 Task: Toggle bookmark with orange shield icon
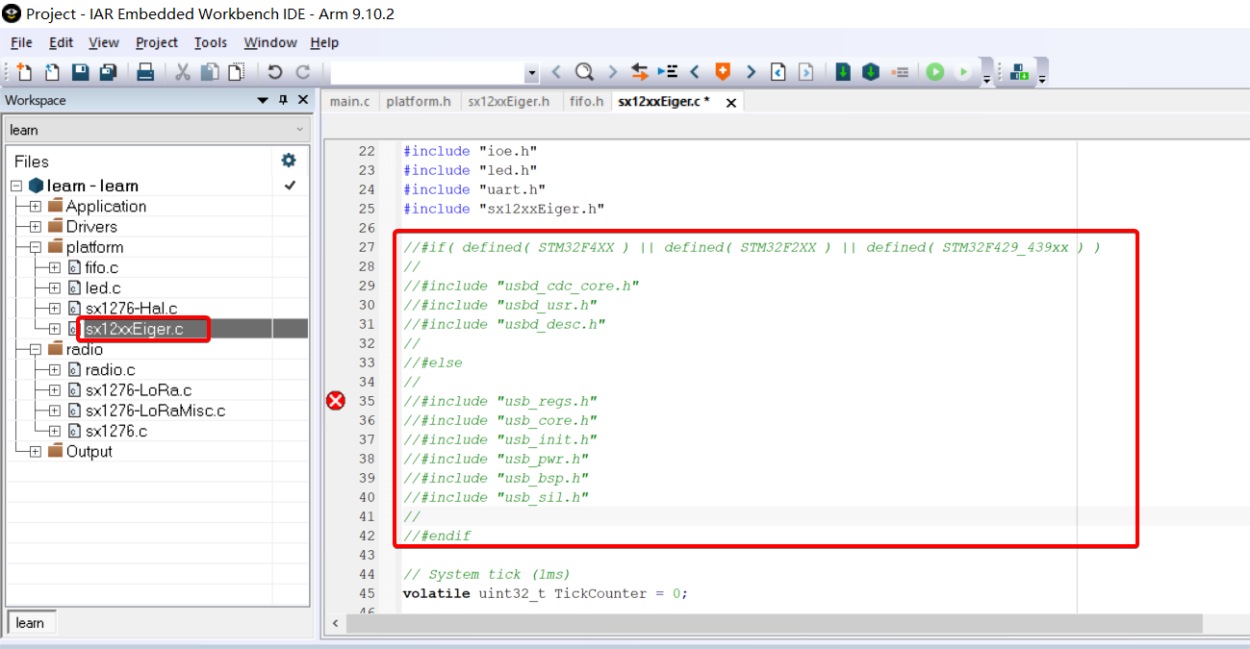(x=722, y=72)
